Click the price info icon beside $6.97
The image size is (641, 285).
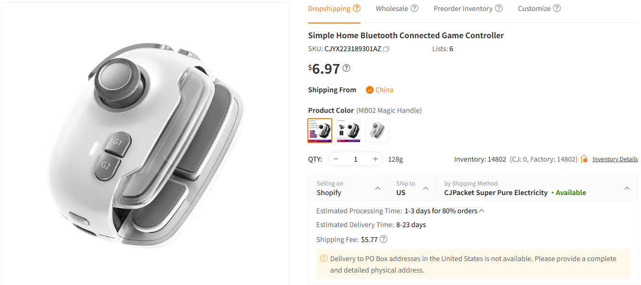346,68
